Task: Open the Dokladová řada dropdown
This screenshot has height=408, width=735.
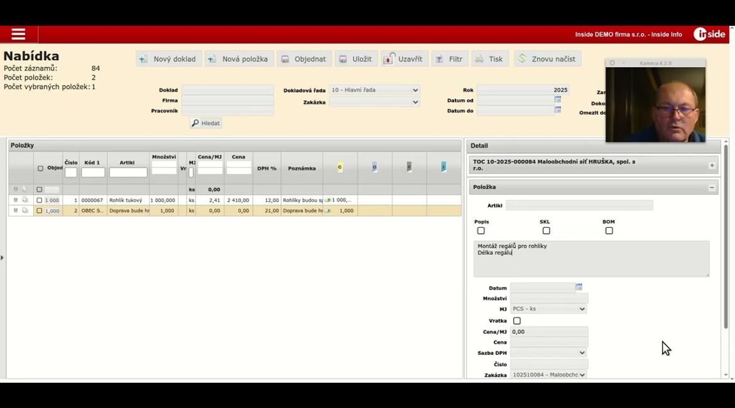Action: tap(374, 90)
